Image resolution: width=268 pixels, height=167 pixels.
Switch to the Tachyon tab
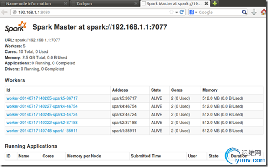pyautogui.click(x=105, y=3)
